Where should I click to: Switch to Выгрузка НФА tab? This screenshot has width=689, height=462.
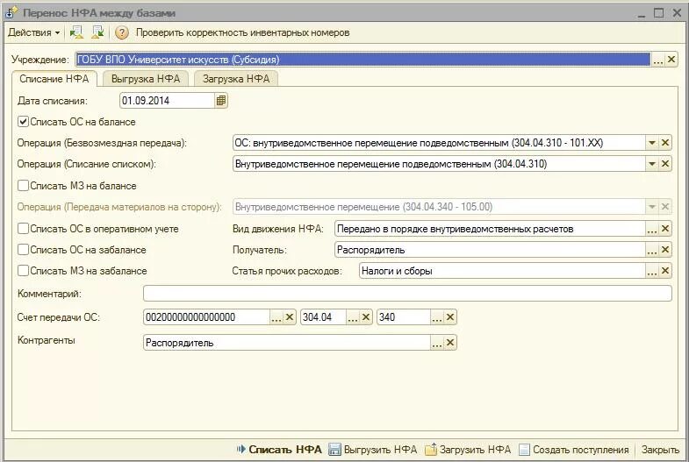tap(146, 79)
